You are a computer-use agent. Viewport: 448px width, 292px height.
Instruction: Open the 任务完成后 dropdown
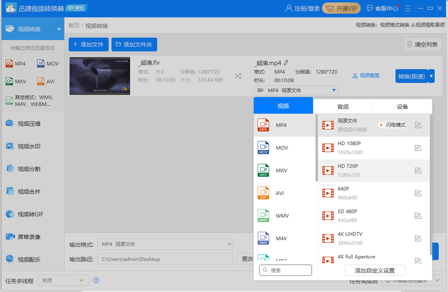pos(411,281)
